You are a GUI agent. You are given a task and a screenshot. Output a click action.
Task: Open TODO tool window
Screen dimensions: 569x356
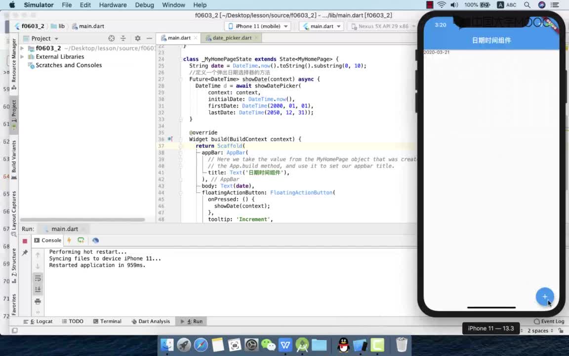click(73, 321)
